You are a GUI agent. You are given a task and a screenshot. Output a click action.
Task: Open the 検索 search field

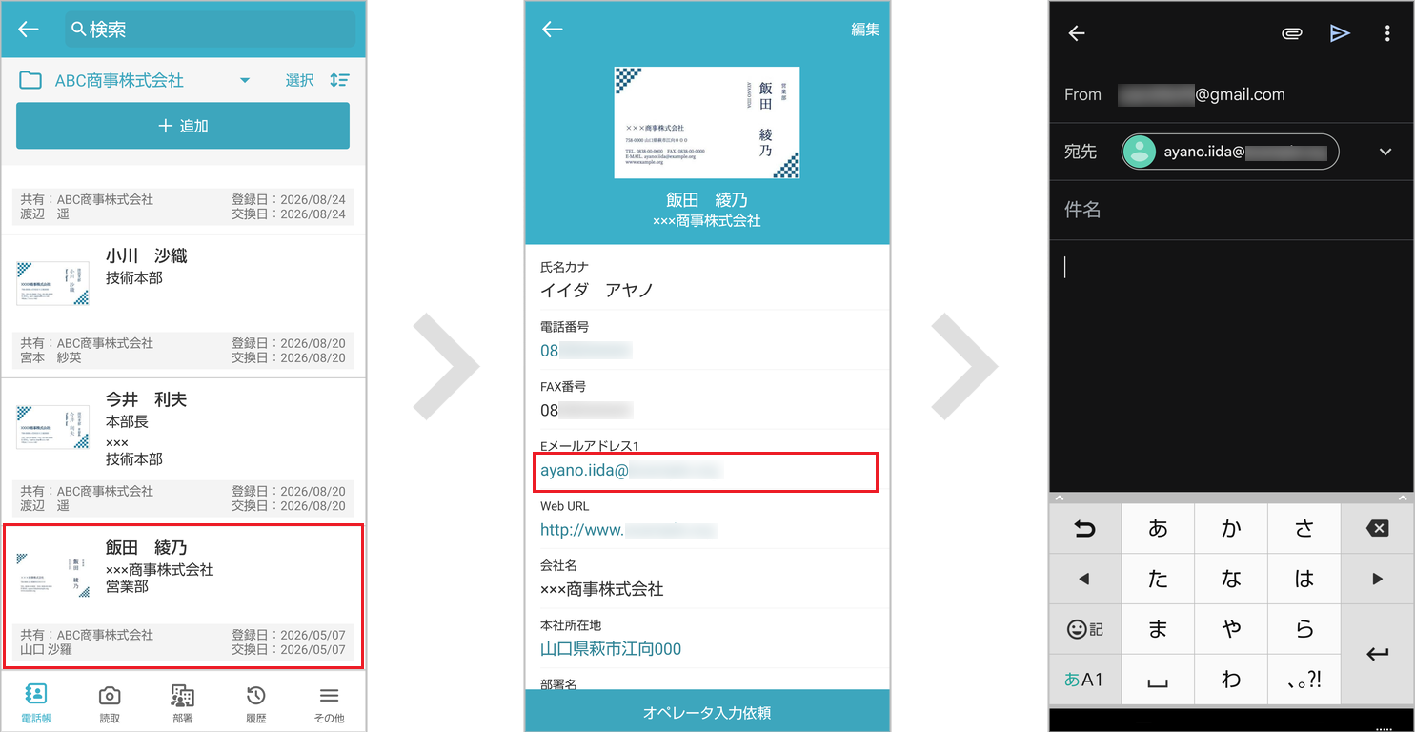[211, 30]
